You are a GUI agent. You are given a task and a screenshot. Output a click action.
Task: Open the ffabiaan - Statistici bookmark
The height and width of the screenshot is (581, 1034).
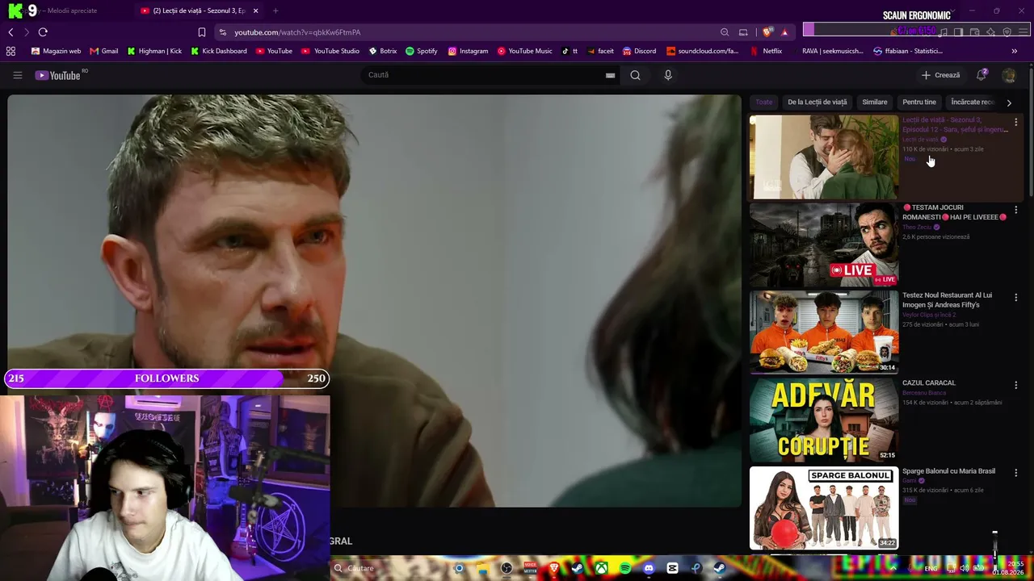click(908, 51)
